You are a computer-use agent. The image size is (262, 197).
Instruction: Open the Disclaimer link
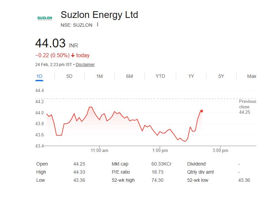85,65
